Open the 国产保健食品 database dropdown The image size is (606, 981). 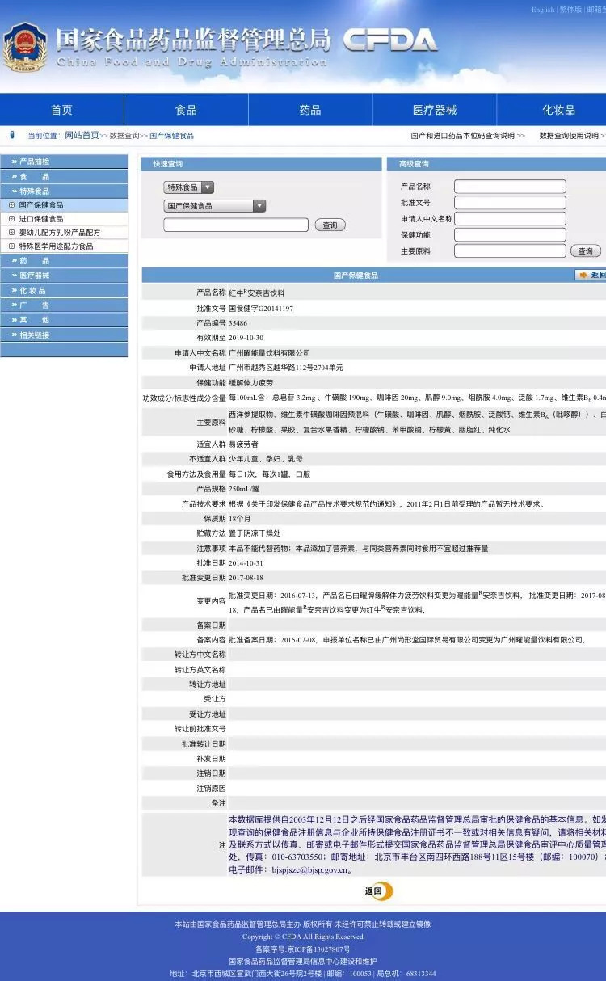pyautogui.click(x=214, y=206)
